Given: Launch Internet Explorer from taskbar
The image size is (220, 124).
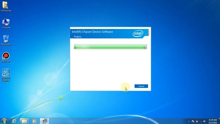Looking at the screenshot, I should (14, 121).
